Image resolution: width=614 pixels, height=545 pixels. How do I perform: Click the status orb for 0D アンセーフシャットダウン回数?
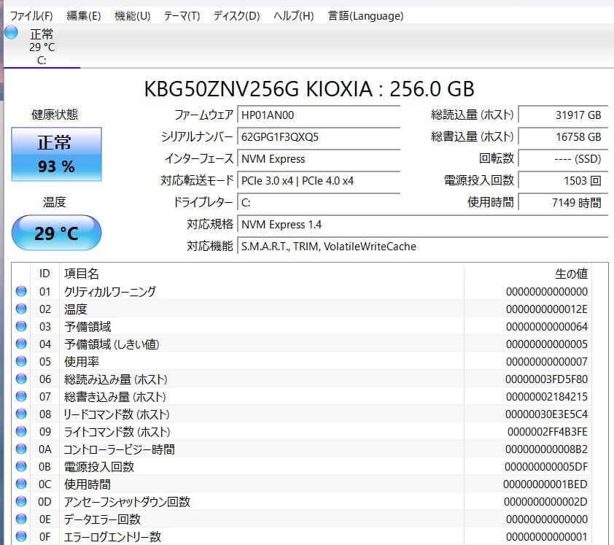[x=21, y=501]
